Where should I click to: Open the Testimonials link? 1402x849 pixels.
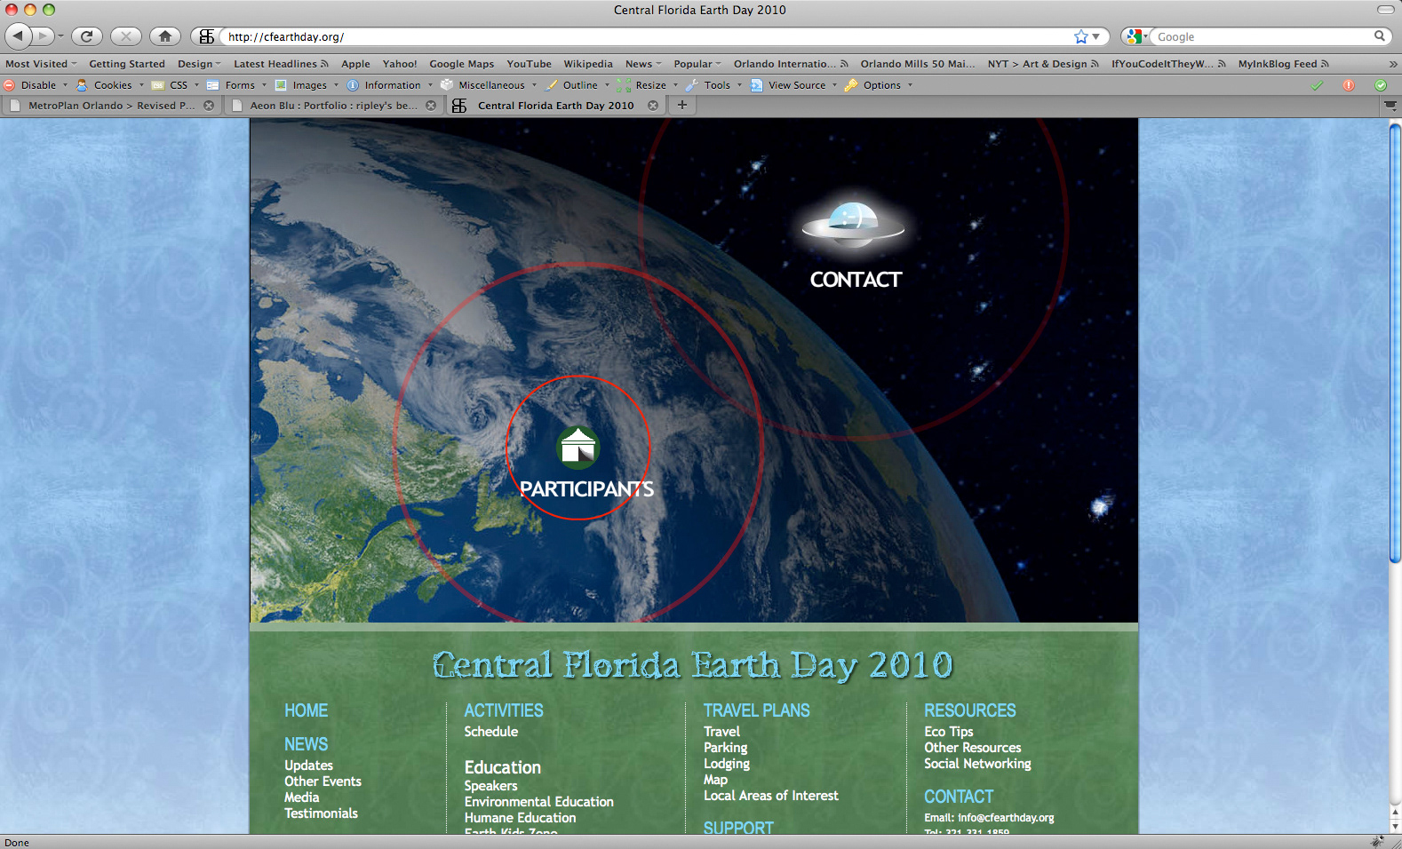click(x=321, y=813)
